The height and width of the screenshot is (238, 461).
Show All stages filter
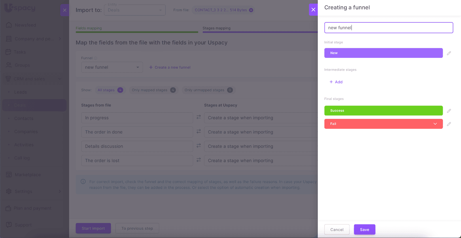pyautogui.click(x=110, y=90)
